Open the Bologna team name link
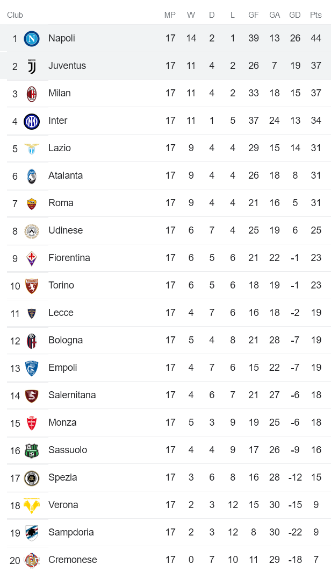The width and height of the screenshot is (331, 571). (x=66, y=340)
